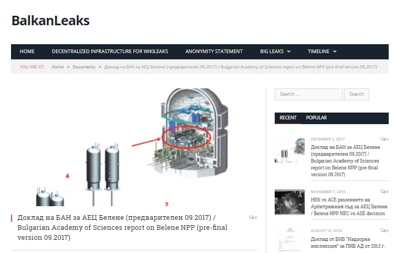Go to Home breadcrumb link
The height and width of the screenshot is (253, 395).
click(58, 67)
